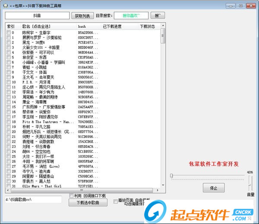Image resolution: width=259 pixels, height=224 pixels.
Task: Check the box for 王大毛 - 去年夏天
Action: coord(9,77)
